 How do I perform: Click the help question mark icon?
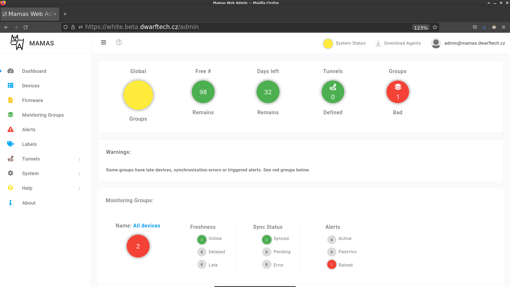click(x=119, y=43)
